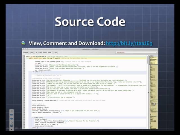Click the 'Scanner input = new Scanner' line
The width and height of the screenshot is (180, 135).
(63, 62)
